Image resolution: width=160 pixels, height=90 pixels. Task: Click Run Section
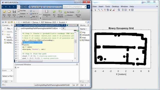coord(69,12)
